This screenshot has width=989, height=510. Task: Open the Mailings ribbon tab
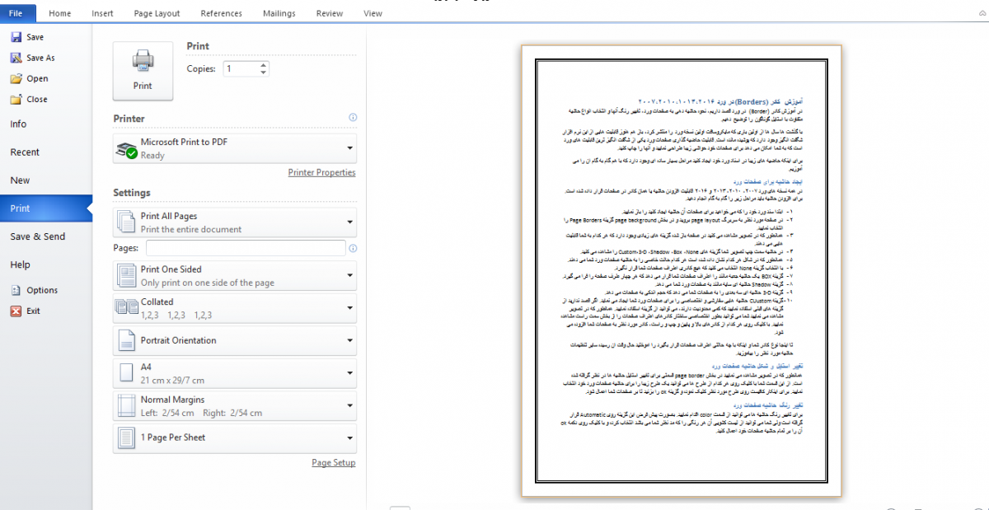click(x=279, y=13)
